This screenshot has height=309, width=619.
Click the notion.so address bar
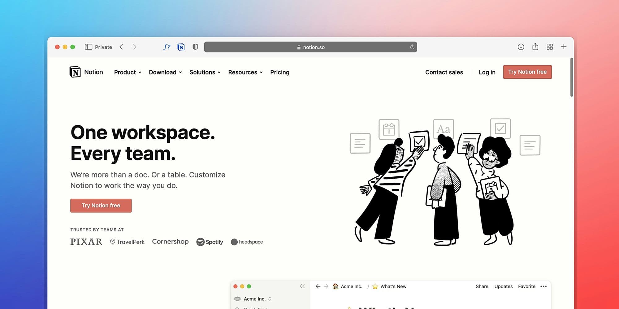tap(310, 47)
